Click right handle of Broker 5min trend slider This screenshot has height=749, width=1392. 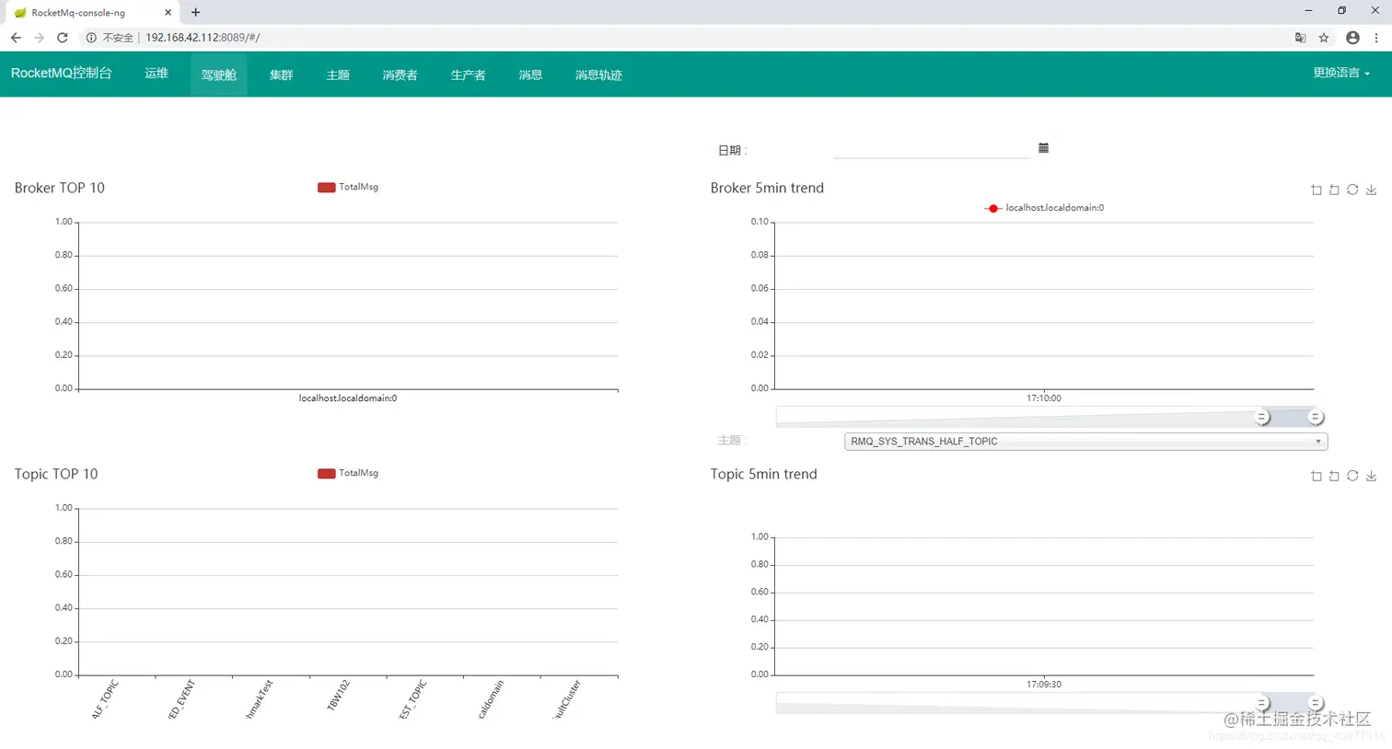tap(1316, 417)
